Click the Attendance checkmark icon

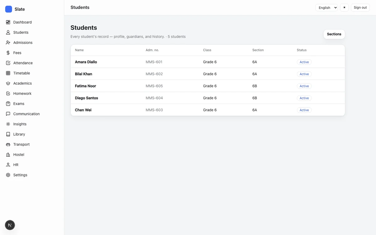click(8, 63)
